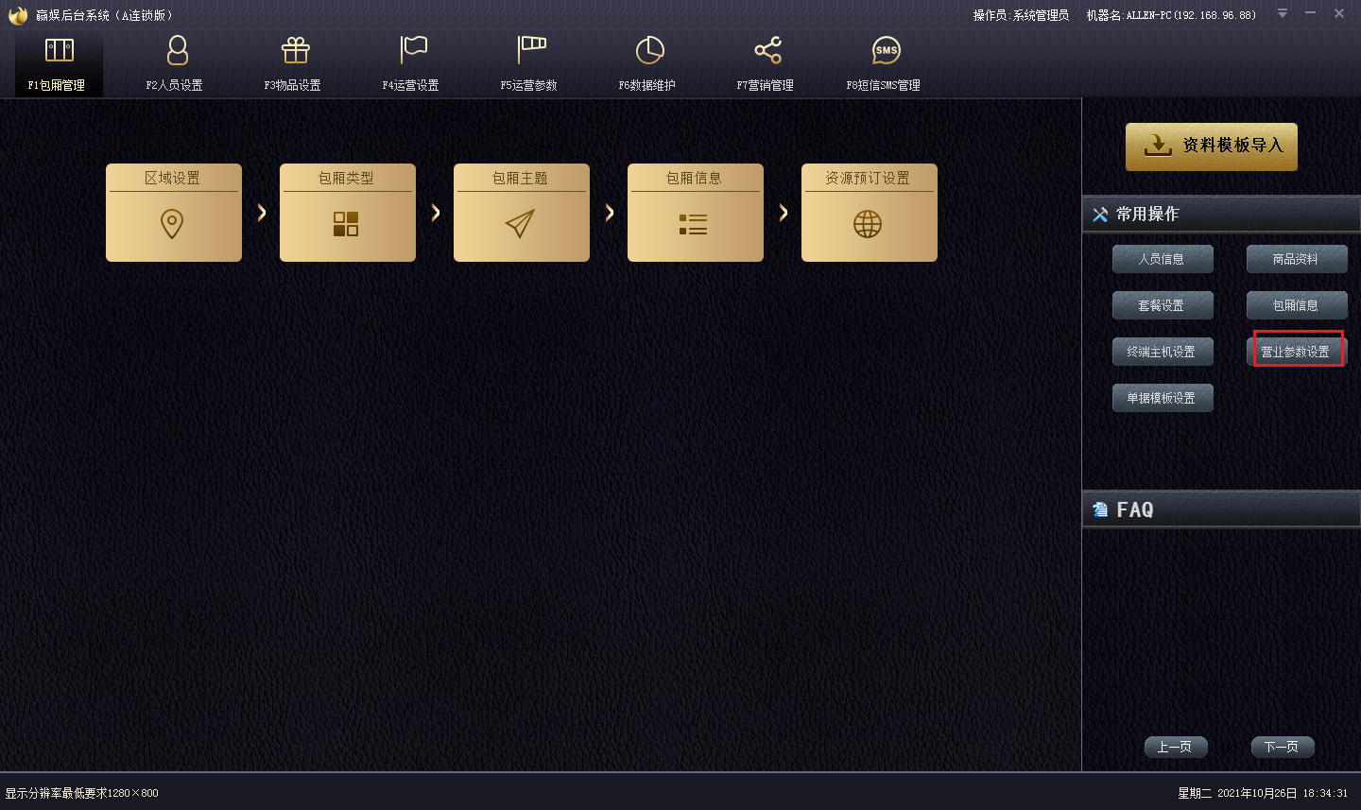The image size is (1361, 810).
Task: Open F6数据维护 pie chart icon
Action: pyautogui.click(x=649, y=50)
